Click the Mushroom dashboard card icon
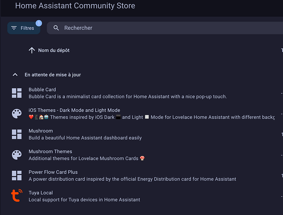Screen dimensions: 283x215 16,134
